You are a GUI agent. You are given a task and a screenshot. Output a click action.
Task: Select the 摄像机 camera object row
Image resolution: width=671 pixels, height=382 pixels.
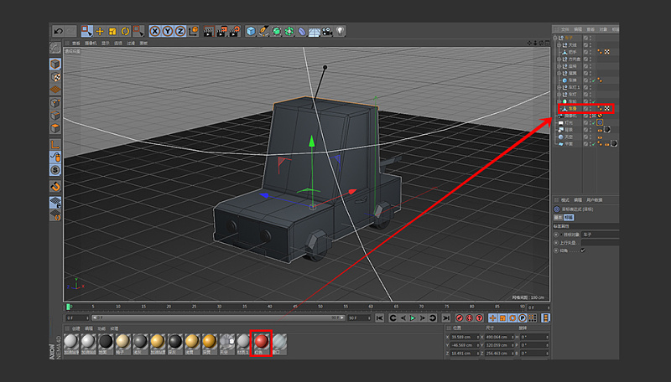tap(569, 116)
